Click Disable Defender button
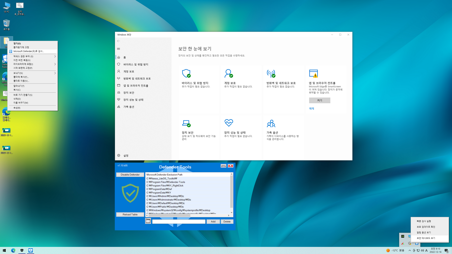This screenshot has height=254, width=452. [130, 175]
